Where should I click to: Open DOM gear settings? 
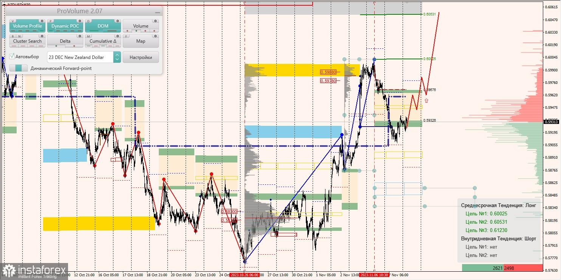click(x=118, y=21)
